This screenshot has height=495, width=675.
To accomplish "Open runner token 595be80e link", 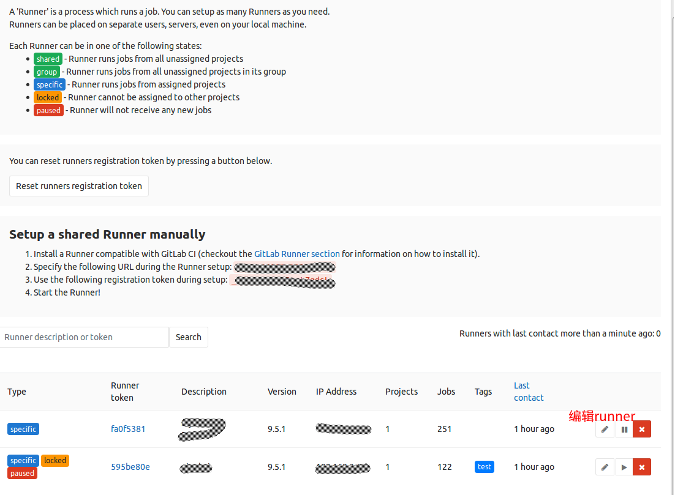I will 130,467.
